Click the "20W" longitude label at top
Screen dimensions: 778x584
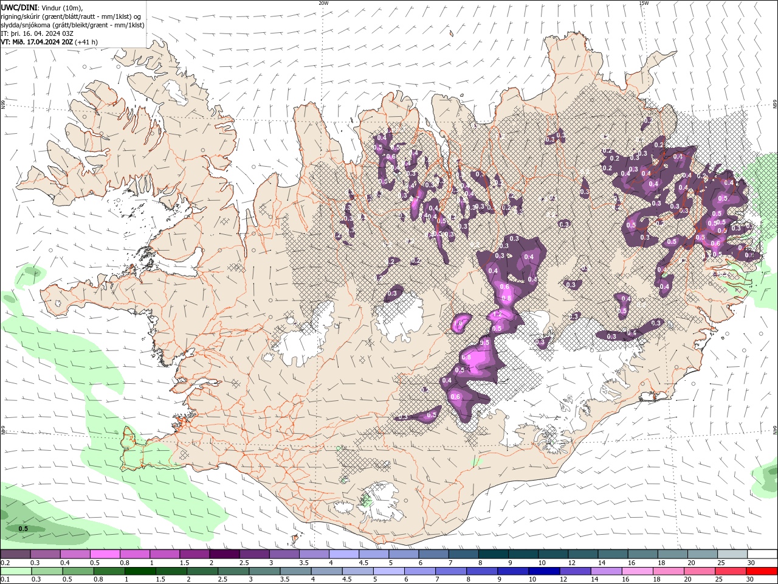pos(323,3)
